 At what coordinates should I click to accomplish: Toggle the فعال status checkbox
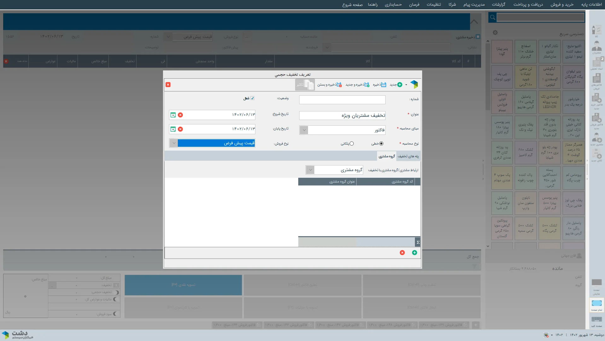[x=252, y=98]
